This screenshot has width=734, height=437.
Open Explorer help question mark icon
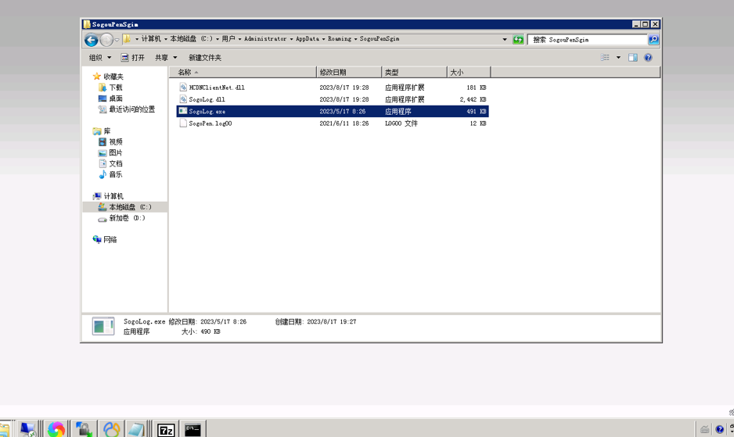pos(648,58)
